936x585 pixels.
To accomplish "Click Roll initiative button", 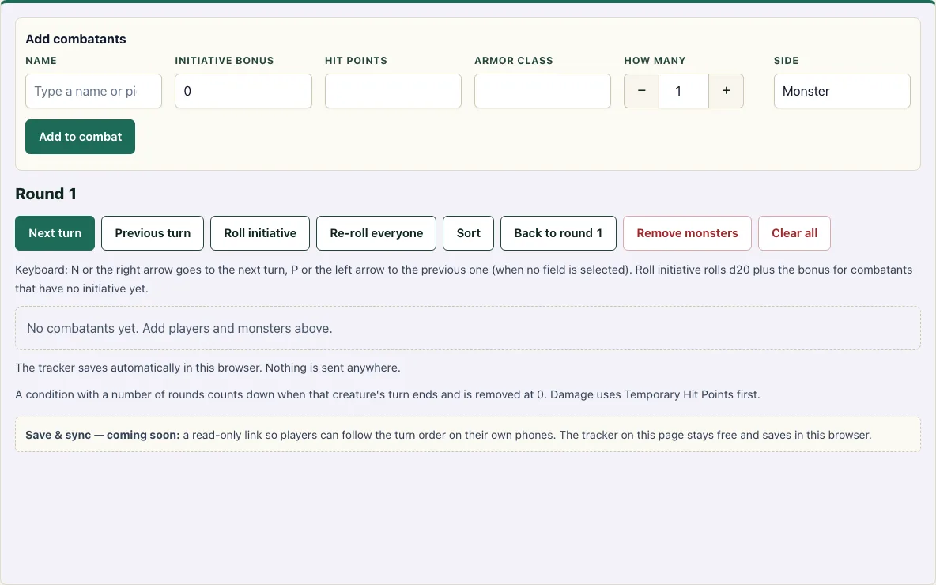I will click(x=259, y=232).
